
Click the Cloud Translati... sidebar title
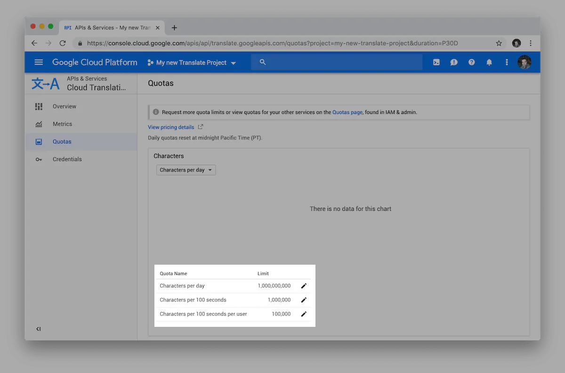click(x=97, y=88)
